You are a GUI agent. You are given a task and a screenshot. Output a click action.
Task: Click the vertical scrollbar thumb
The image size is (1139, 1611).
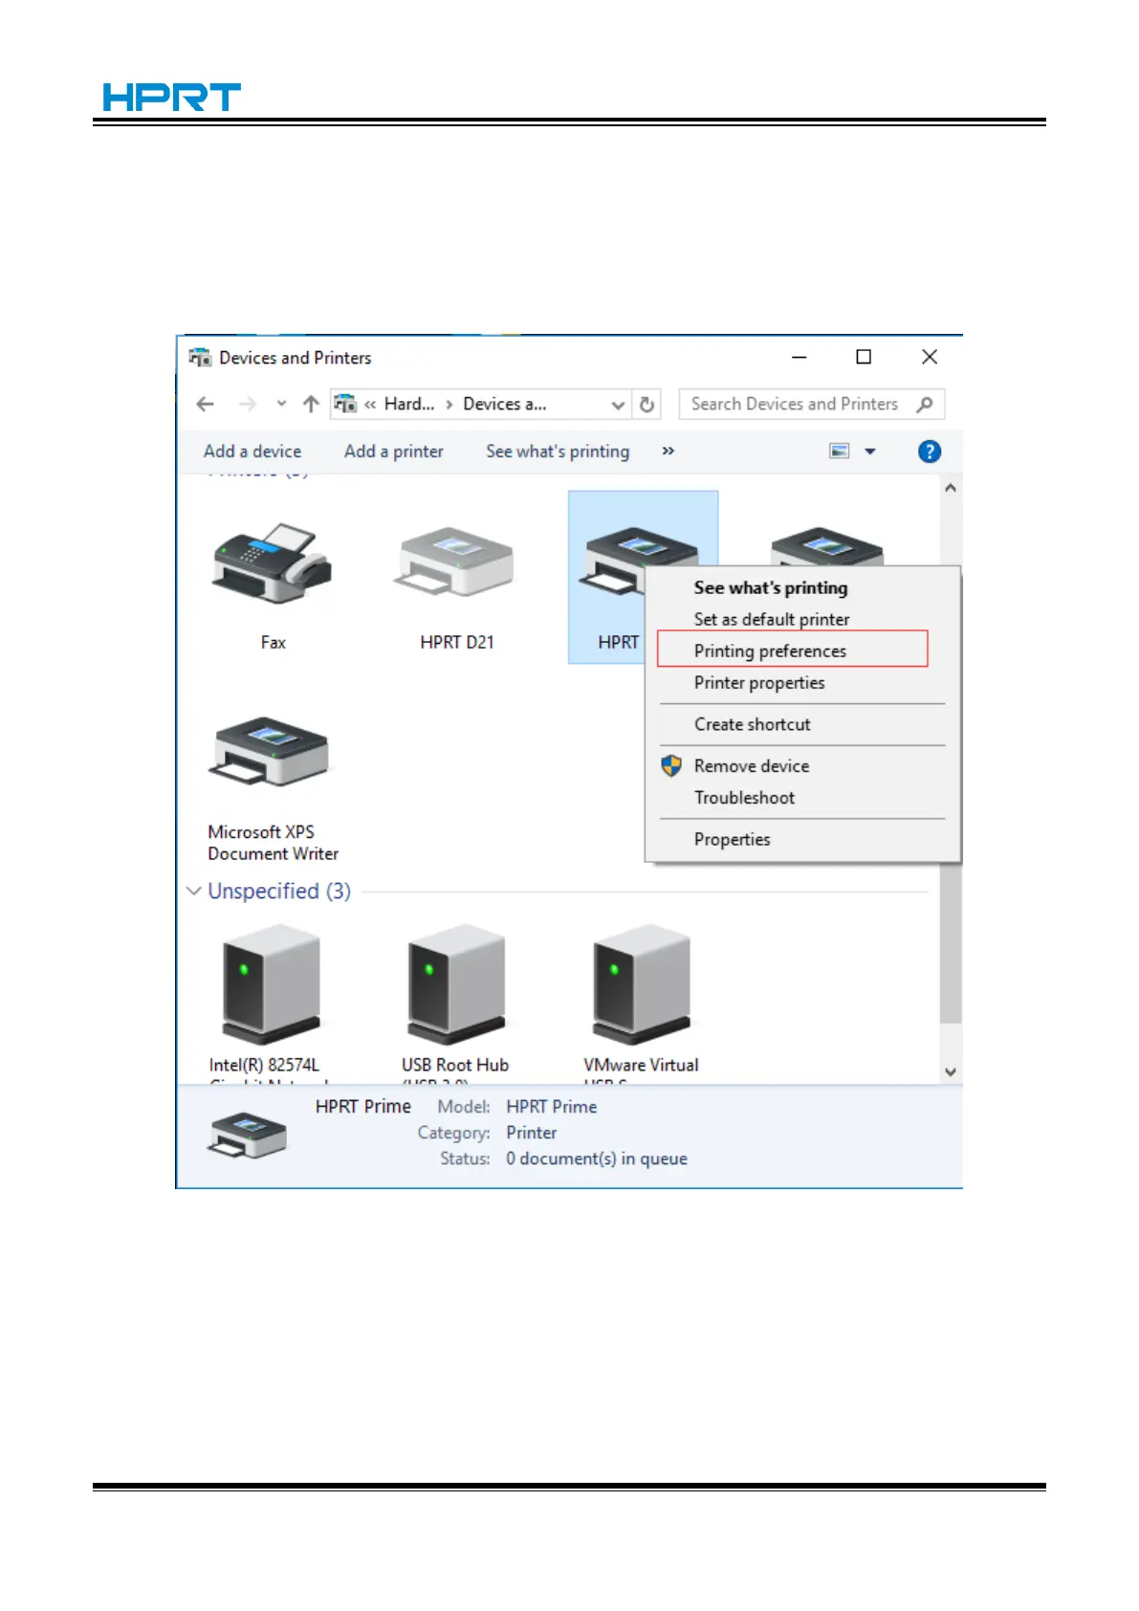(951, 942)
